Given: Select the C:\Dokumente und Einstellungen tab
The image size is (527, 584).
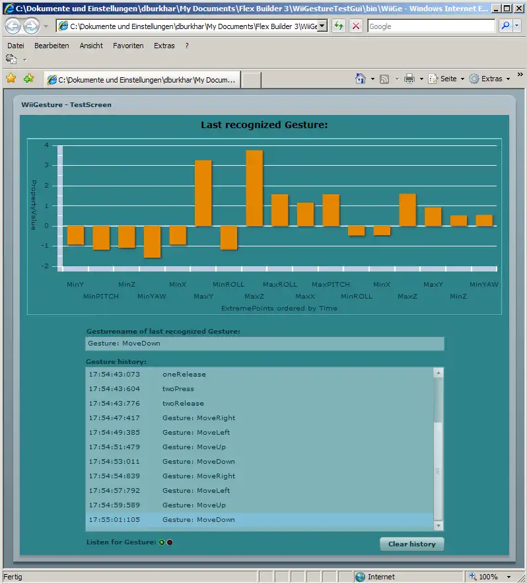Looking at the screenshot, I should (142, 80).
